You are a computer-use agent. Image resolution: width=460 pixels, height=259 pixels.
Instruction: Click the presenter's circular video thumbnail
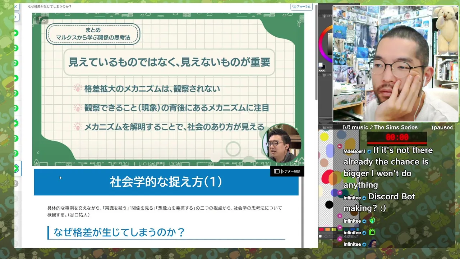coord(281,143)
